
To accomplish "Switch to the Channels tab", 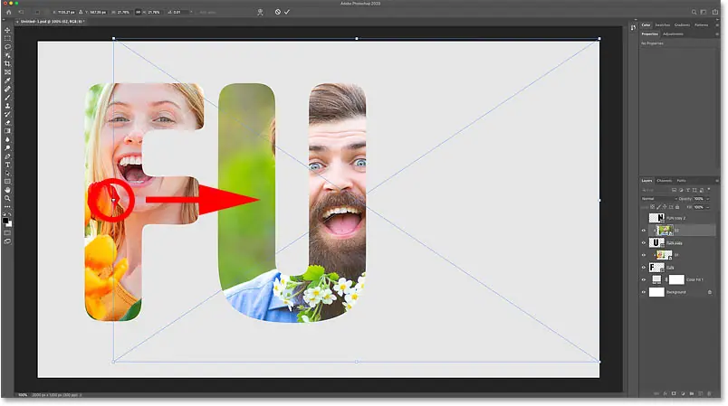I will (664, 180).
